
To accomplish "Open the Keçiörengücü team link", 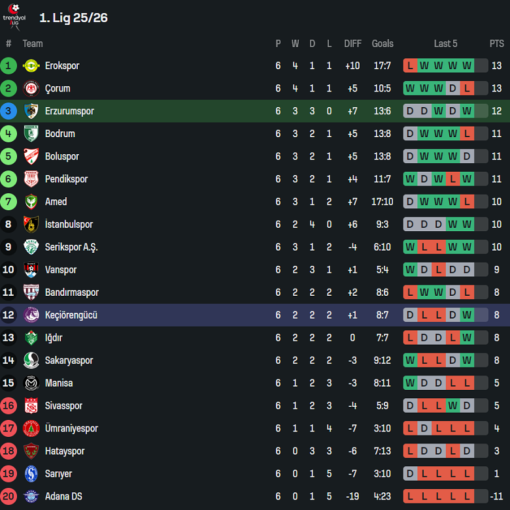I will [x=71, y=315].
